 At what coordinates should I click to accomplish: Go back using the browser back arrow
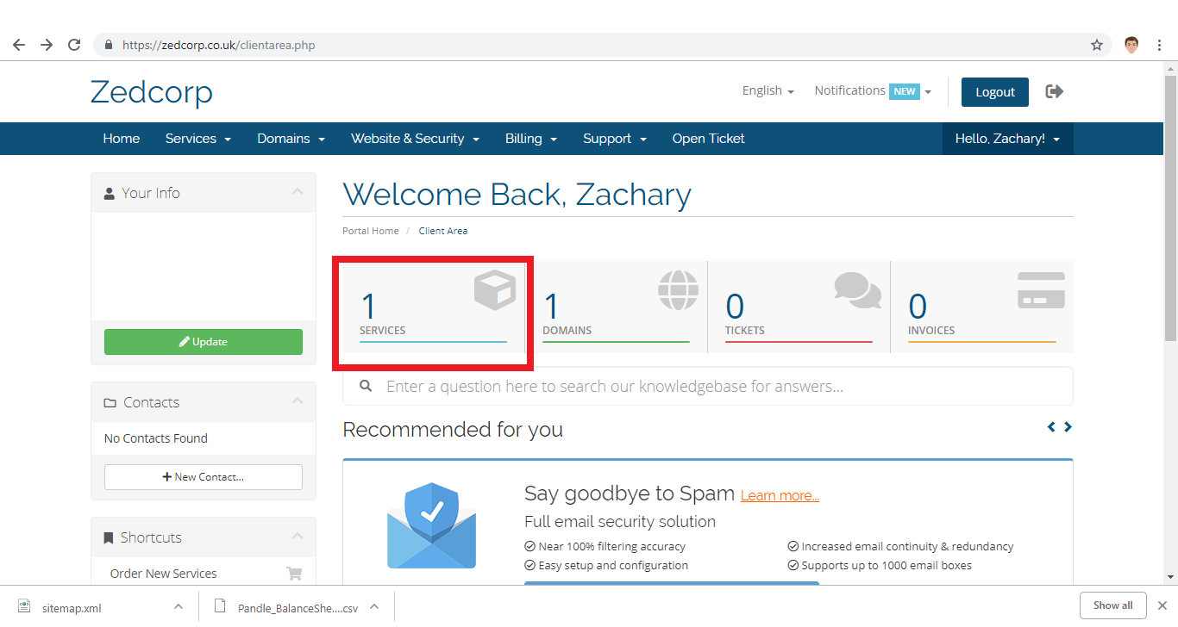(x=19, y=45)
